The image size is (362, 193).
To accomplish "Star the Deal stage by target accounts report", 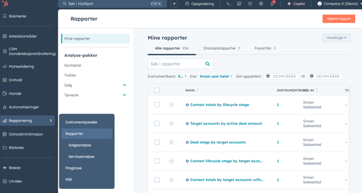I will (171, 142).
